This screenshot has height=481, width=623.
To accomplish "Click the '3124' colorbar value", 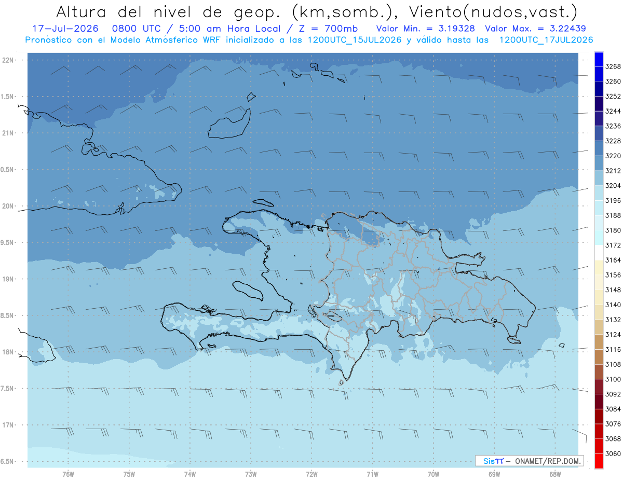I will pyautogui.click(x=613, y=335).
